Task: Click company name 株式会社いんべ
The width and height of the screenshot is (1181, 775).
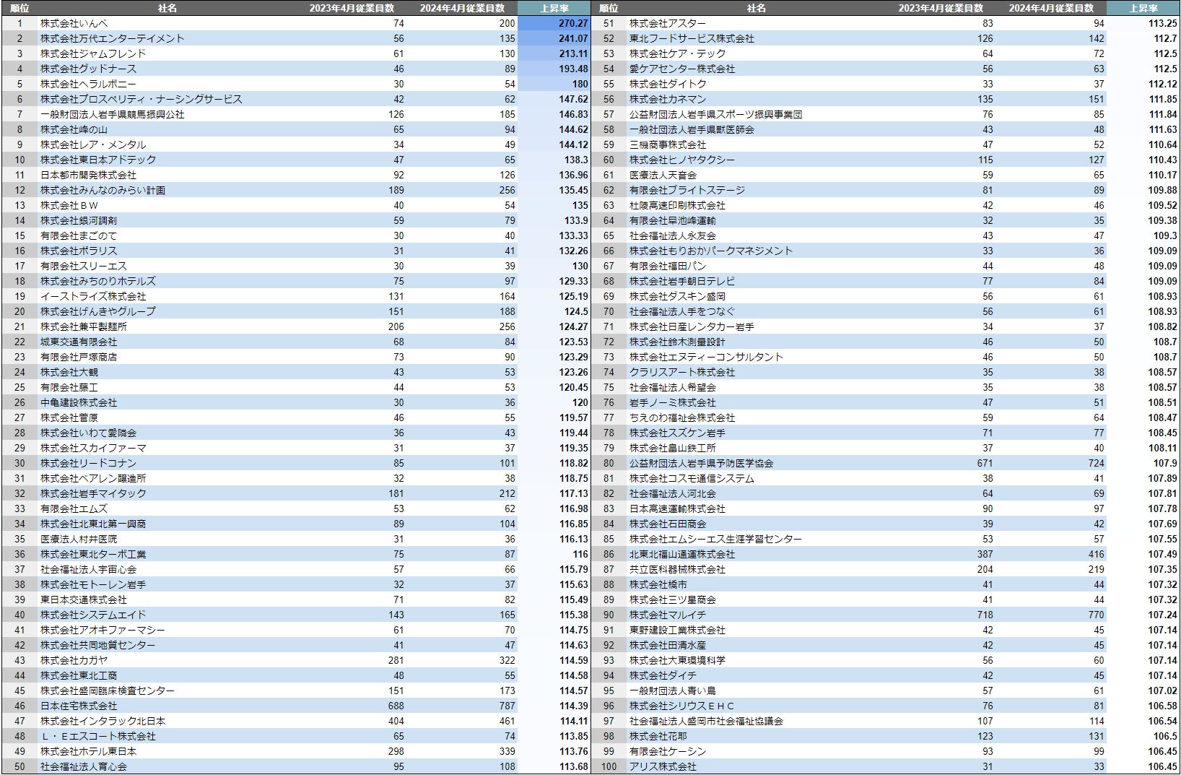Action: (x=74, y=23)
